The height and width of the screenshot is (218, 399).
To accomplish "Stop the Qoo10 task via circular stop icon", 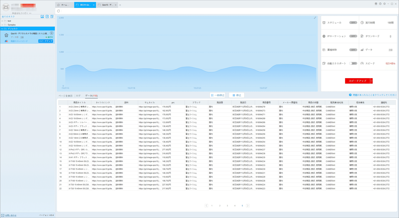I will [52, 33].
